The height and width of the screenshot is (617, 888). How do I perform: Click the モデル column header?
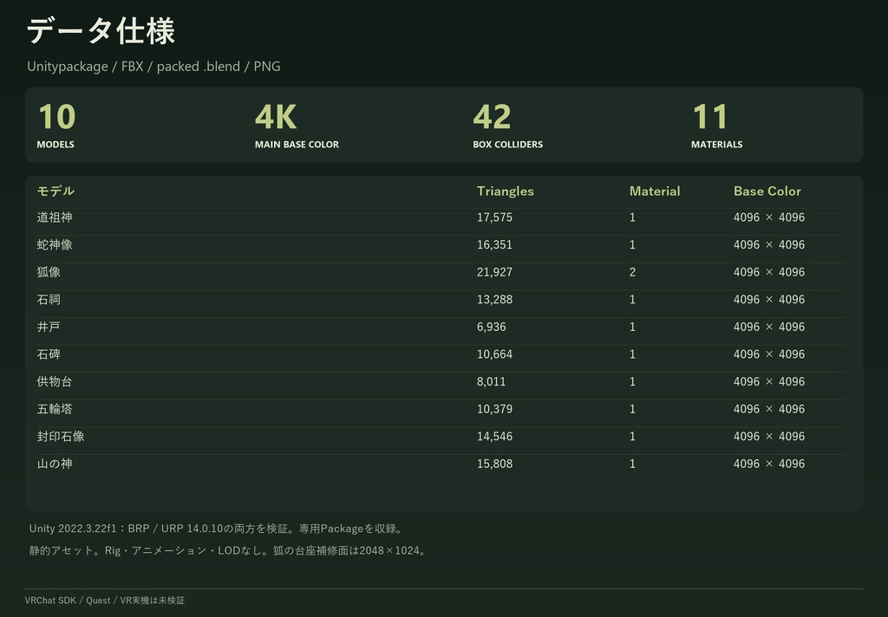55,191
